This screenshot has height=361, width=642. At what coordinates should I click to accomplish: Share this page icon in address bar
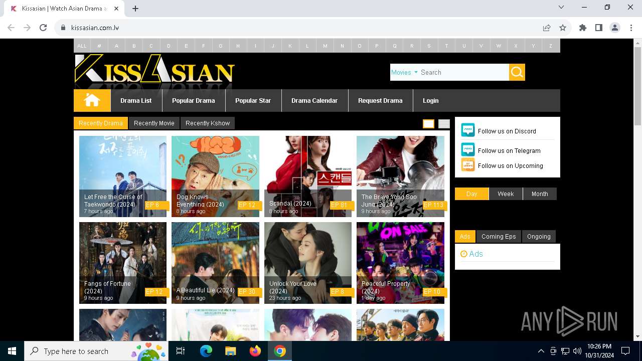click(547, 28)
